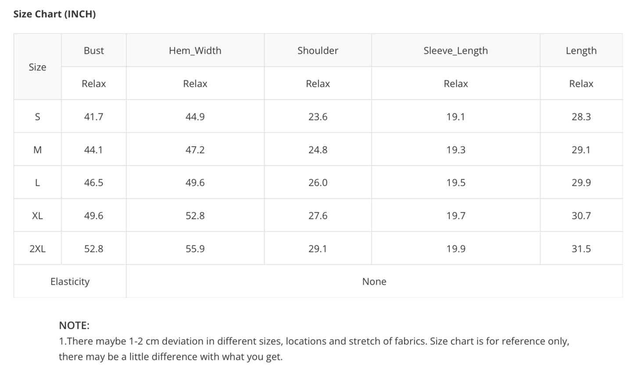Click the Sleeve_Length column header
Viewport: 634px width, 374px height.
pos(456,51)
